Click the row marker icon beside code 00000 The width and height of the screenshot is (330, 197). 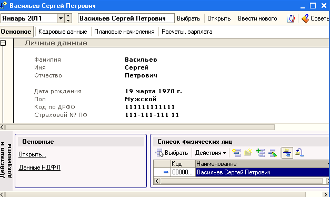click(166, 172)
